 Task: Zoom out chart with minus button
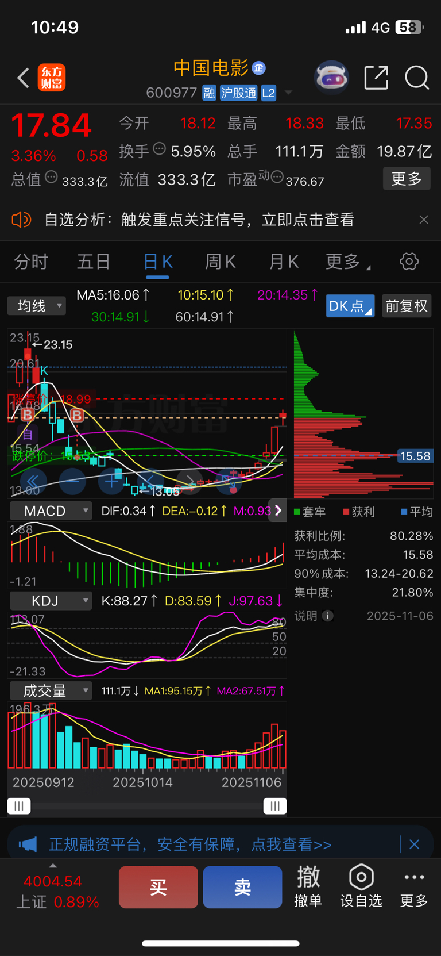point(72,481)
